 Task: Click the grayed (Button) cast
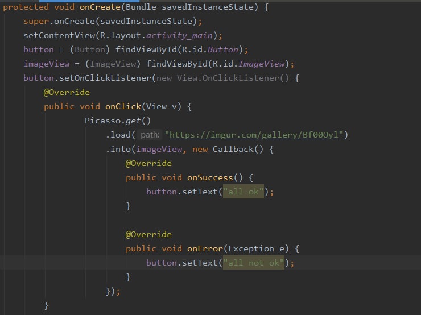coord(90,49)
